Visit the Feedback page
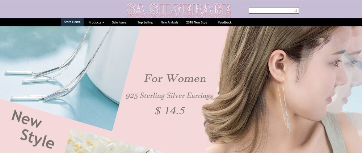Viewport: 362px width, 154px height. pyautogui.click(x=225, y=22)
